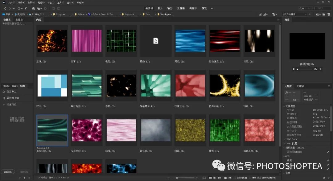Open the 编辑 menu
This screenshot has width=333, height=181.
coord(22,2)
